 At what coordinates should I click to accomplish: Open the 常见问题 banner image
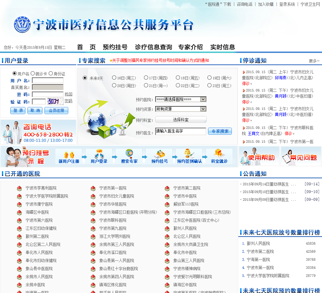point(301,156)
